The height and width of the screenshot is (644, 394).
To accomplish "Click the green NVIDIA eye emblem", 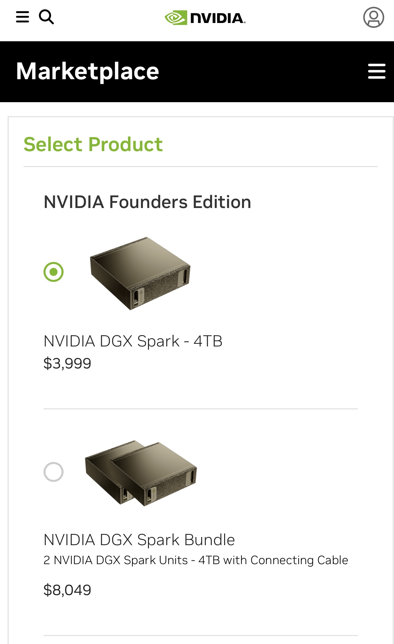I will (176, 18).
